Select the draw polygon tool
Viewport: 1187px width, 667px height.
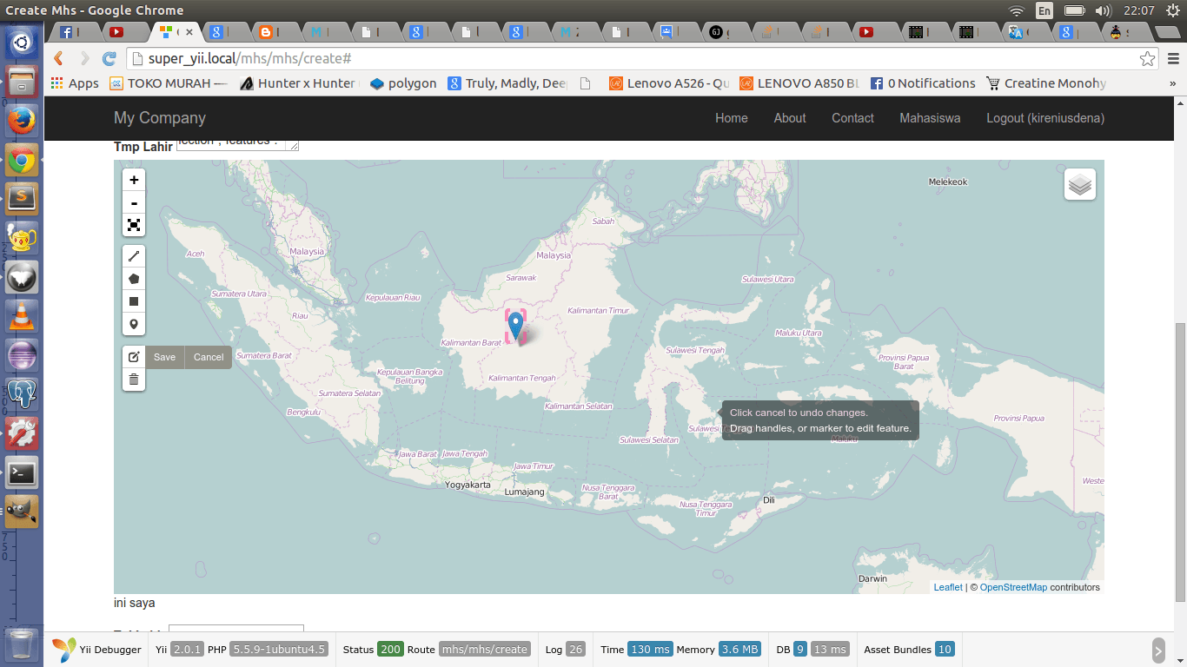(x=134, y=279)
